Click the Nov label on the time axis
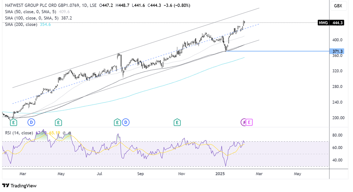 pyautogui.click(x=181, y=174)
